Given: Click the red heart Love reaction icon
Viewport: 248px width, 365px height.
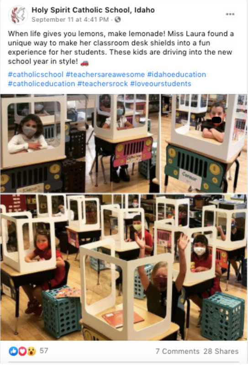Looking at the screenshot, I should pos(22,351).
